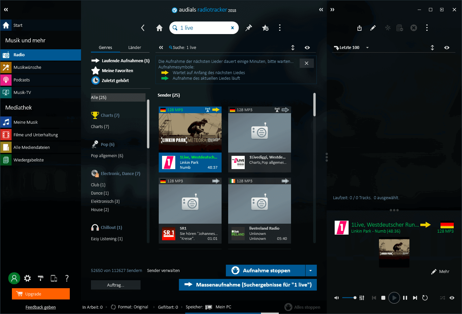
Task: Select Laufende Aufnahmen (1)
Action: click(x=120, y=61)
